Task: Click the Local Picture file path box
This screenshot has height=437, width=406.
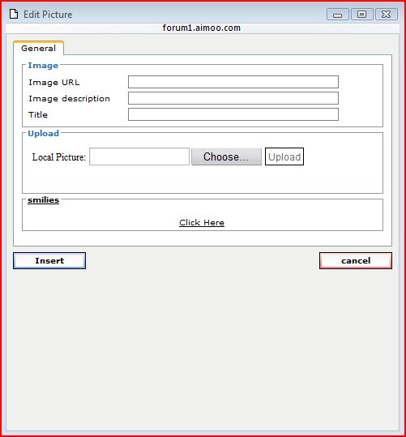Action: (139, 156)
